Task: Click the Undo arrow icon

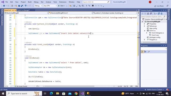Action: [26, 6]
